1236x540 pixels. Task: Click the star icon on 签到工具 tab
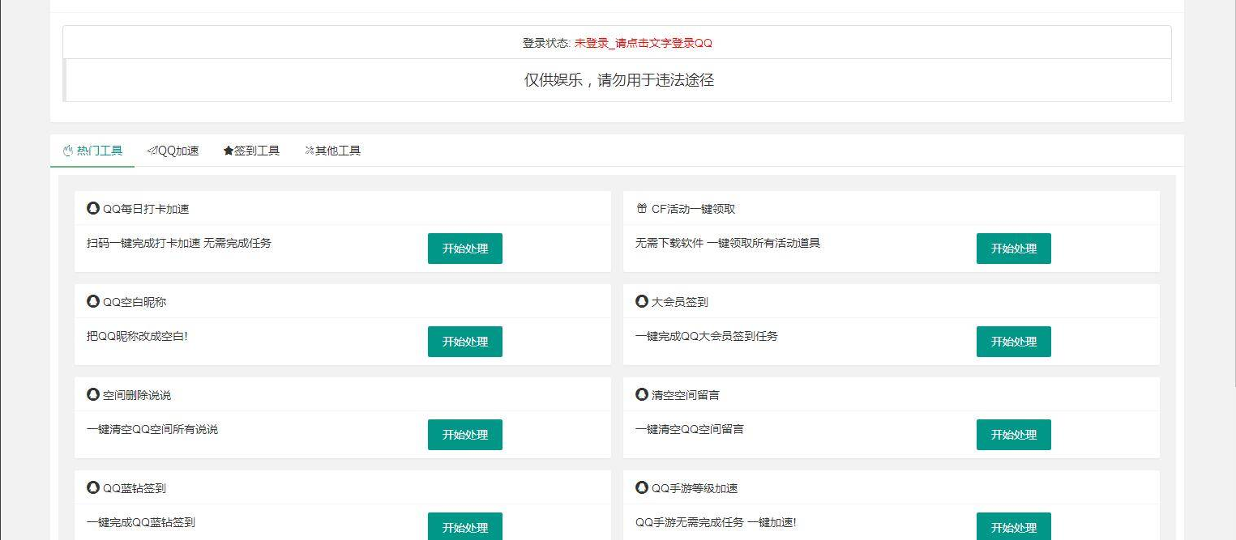tap(228, 150)
